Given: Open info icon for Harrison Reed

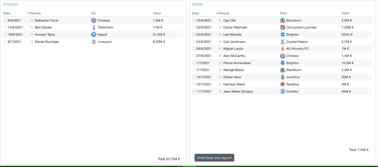Looking at the screenshot, I should 220,84.
